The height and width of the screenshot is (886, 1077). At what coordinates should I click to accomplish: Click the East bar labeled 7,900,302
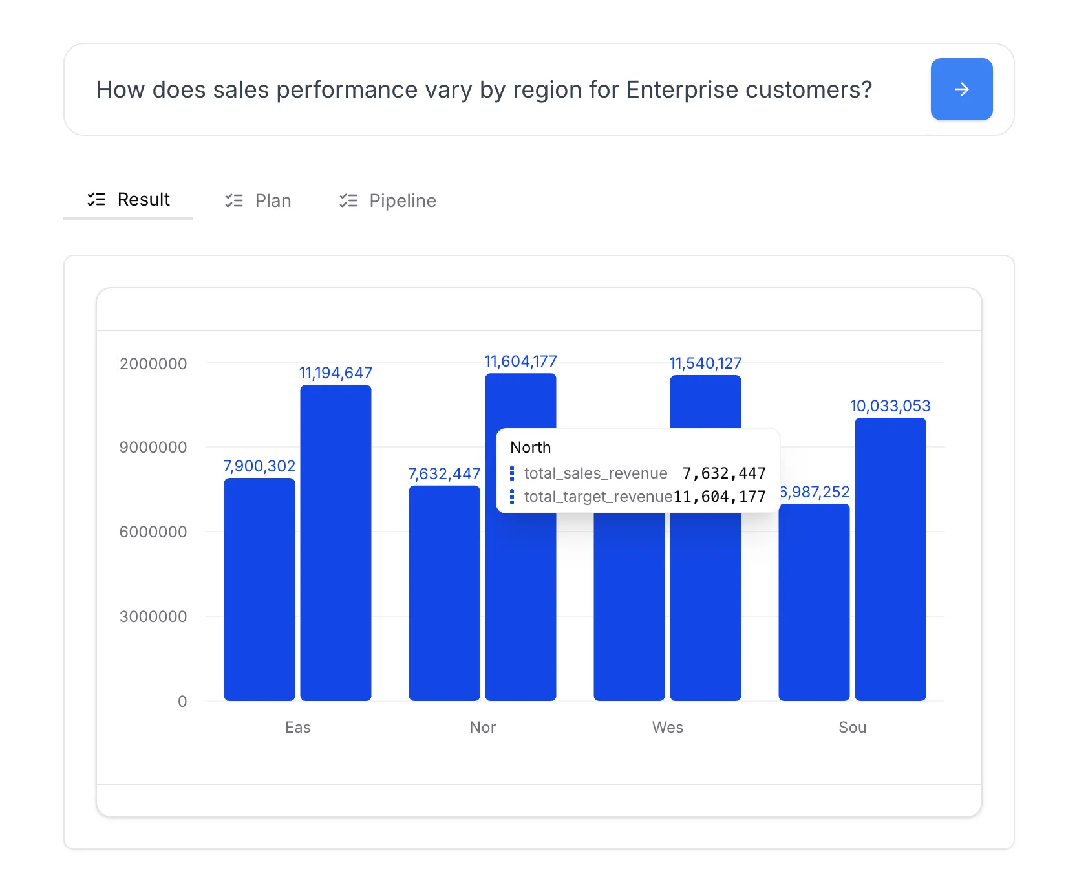pyautogui.click(x=259, y=589)
